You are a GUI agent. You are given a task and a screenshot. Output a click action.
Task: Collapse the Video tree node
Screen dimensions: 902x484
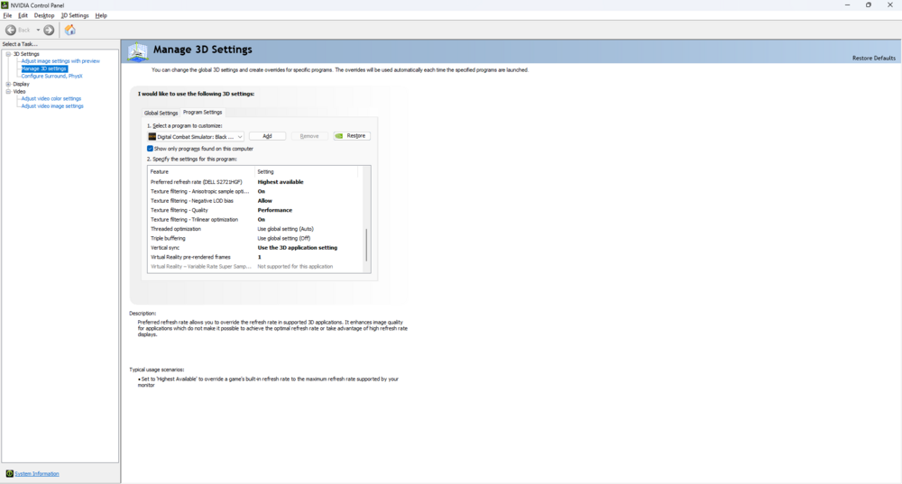9,91
